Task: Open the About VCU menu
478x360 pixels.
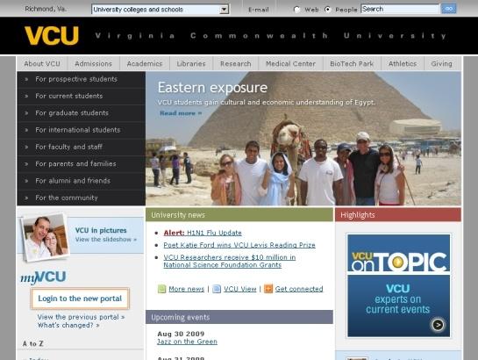Action: point(42,64)
